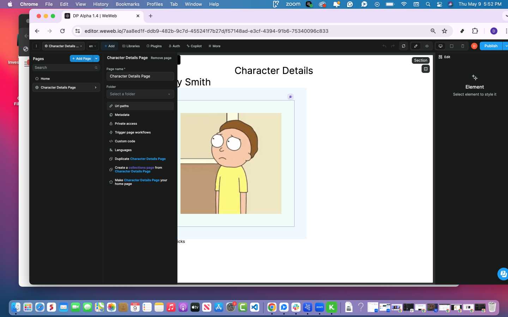The width and height of the screenshot is (508, 317).
Task: Click the Character Details heading on canvas
Action: (274, 70)
